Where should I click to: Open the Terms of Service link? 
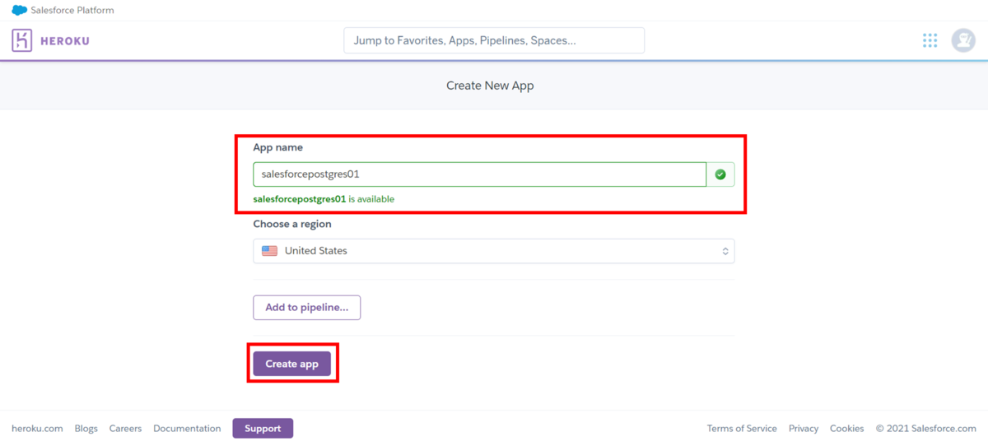click(x=742, y=429)
